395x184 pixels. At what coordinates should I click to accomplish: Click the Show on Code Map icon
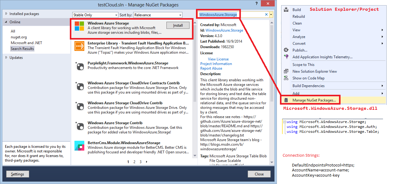tap(286, 78)
